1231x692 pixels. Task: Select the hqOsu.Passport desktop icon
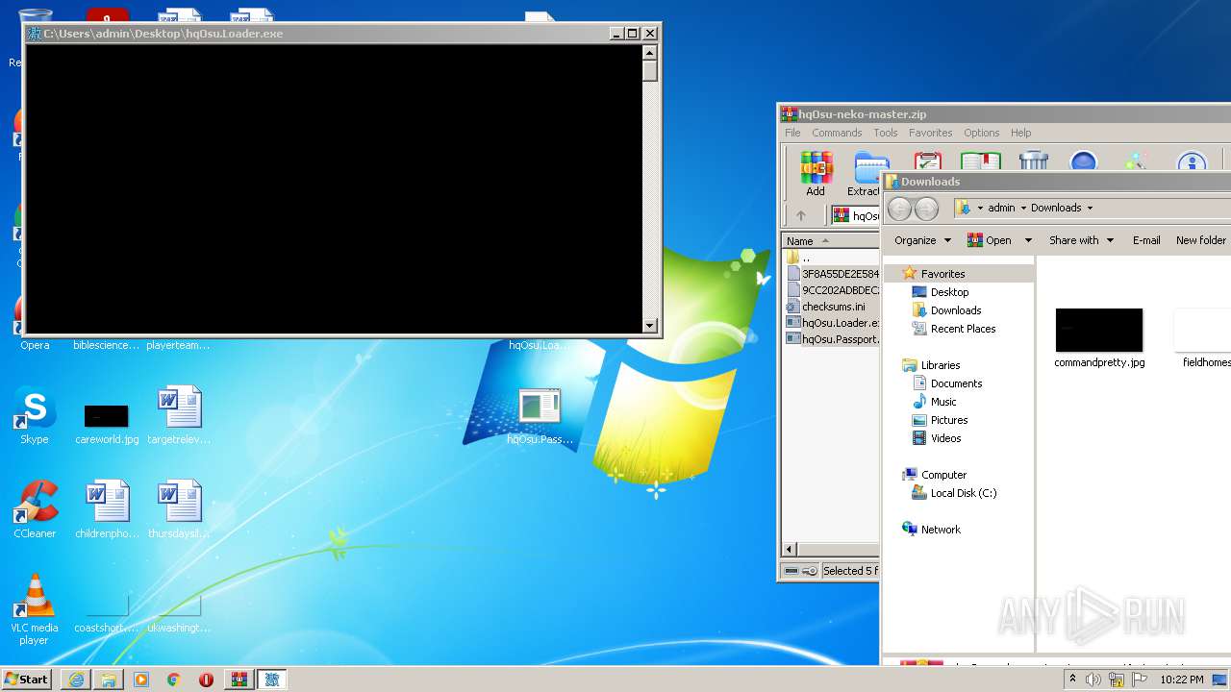(x=540, y=416)
